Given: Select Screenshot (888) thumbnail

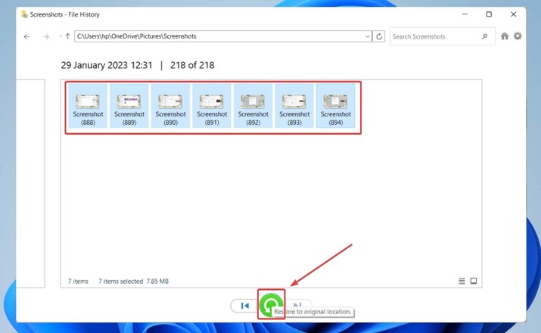Looking at the screenshot, I should click(88, 106).
